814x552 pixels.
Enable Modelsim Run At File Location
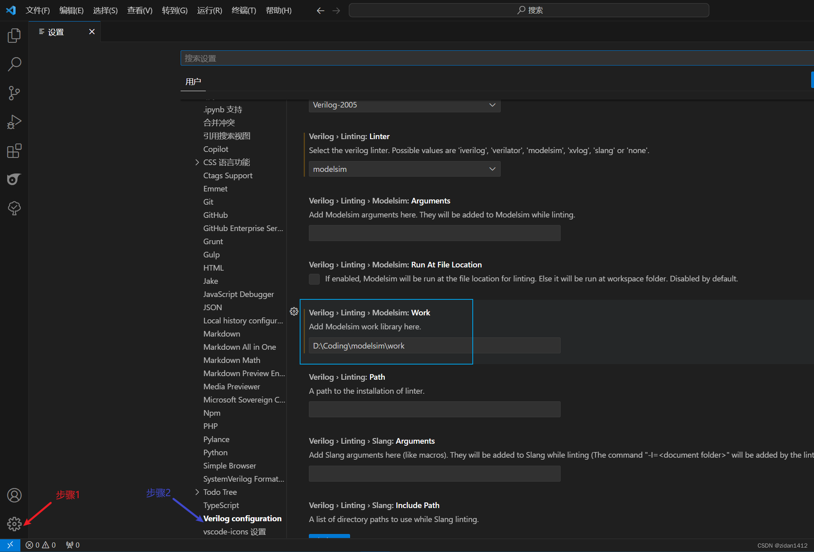[x=314, y=279]
